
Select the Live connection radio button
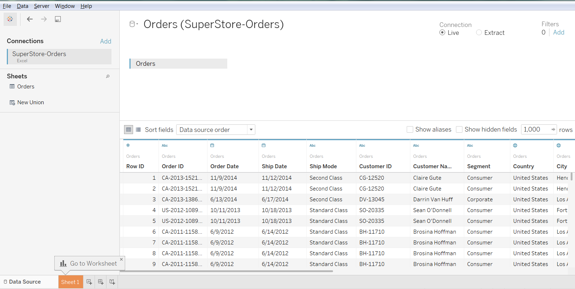[442, 33]
